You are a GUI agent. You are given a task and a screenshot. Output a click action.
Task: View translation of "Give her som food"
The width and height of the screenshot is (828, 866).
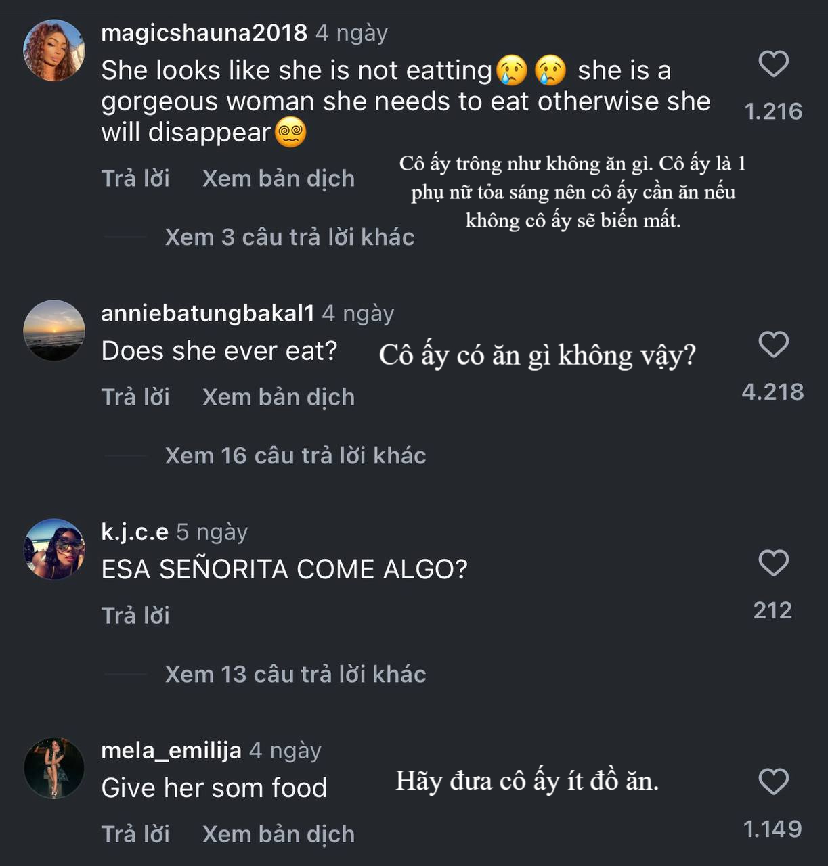[x=278, y=834]
